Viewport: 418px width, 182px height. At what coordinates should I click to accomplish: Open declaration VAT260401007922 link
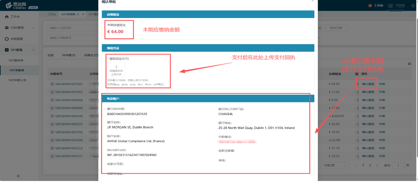tap(69, 84)
